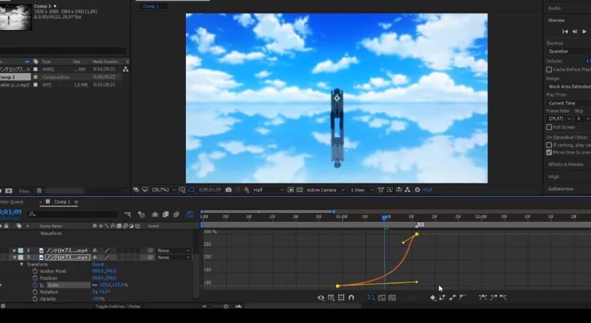Open the Shortcut Spacebar dropdown
The height and width of the screenshot is (323, 591).
pyautogui.click(x=568, y=51)
